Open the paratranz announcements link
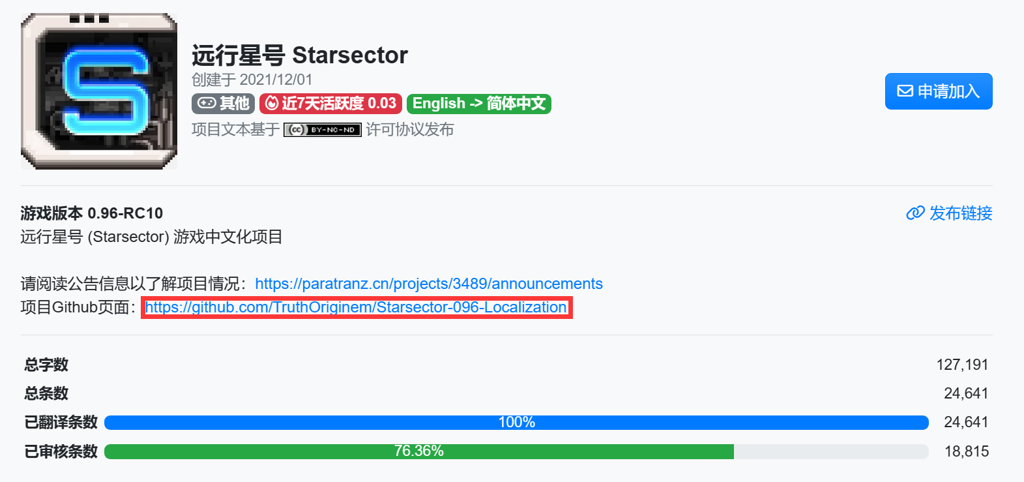 tap(428, 284)
